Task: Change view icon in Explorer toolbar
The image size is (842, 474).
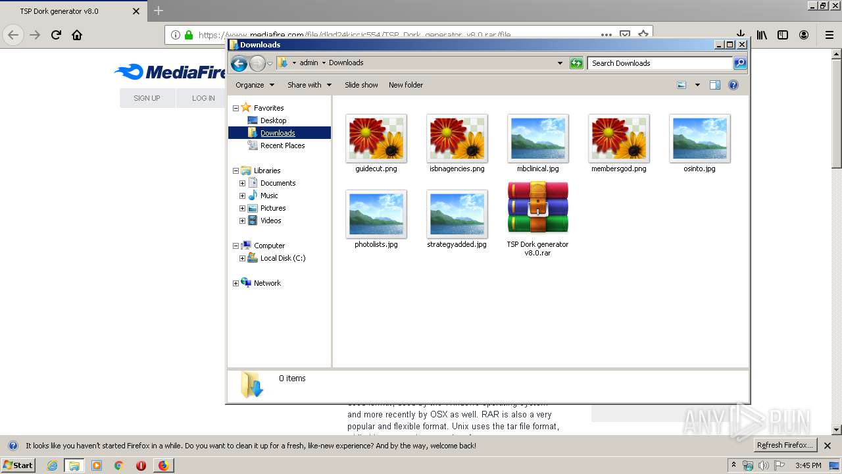Action: pos(681,85)
